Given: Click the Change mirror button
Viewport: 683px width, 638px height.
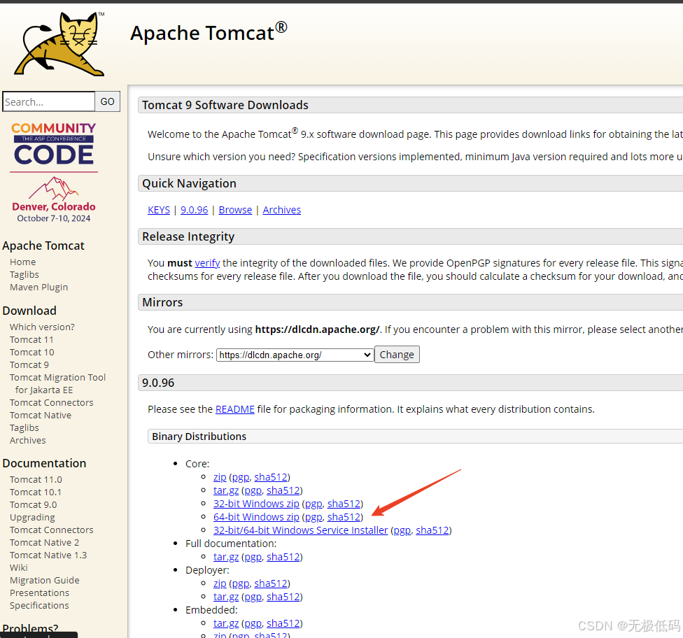Looking at the screenshot, I should (397, 355).
